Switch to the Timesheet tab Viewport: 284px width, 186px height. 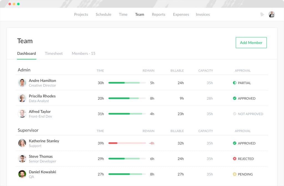click(54, 53)
